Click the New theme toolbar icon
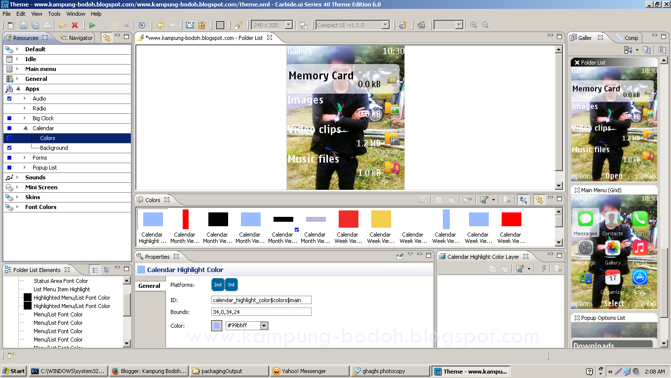671x378 pixels. click(x=11, y=25)
